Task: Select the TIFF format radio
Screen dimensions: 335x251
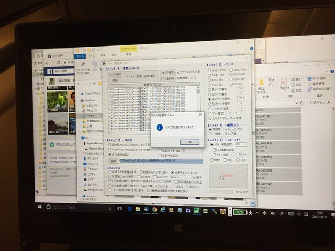Action: [x=238, y=160]
